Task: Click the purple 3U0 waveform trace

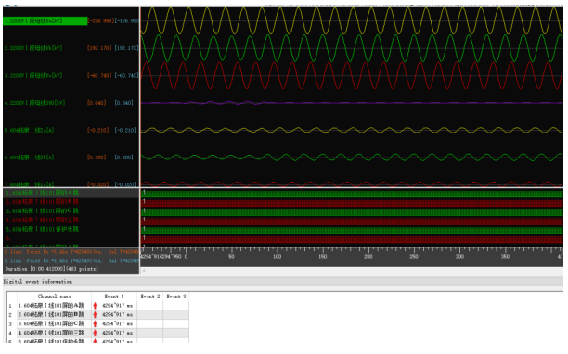Action: pos(352,103)
